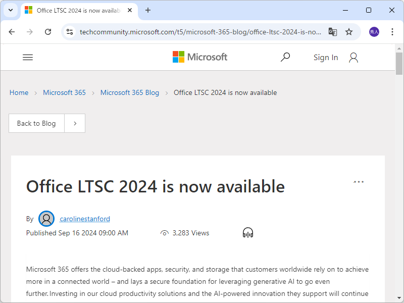Screen dimensions: 404x303
Task: Click the Google Translate icon in the address bar
Action: [333, 31]
